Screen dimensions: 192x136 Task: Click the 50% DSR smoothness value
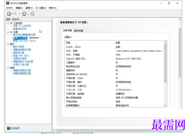(118, 55)
